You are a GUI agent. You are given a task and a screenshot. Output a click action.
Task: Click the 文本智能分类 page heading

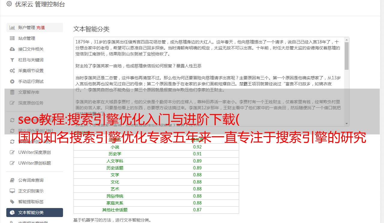(x=91, y=29)
